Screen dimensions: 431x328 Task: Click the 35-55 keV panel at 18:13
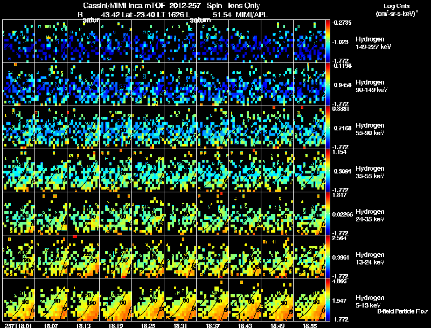[84, 170]
